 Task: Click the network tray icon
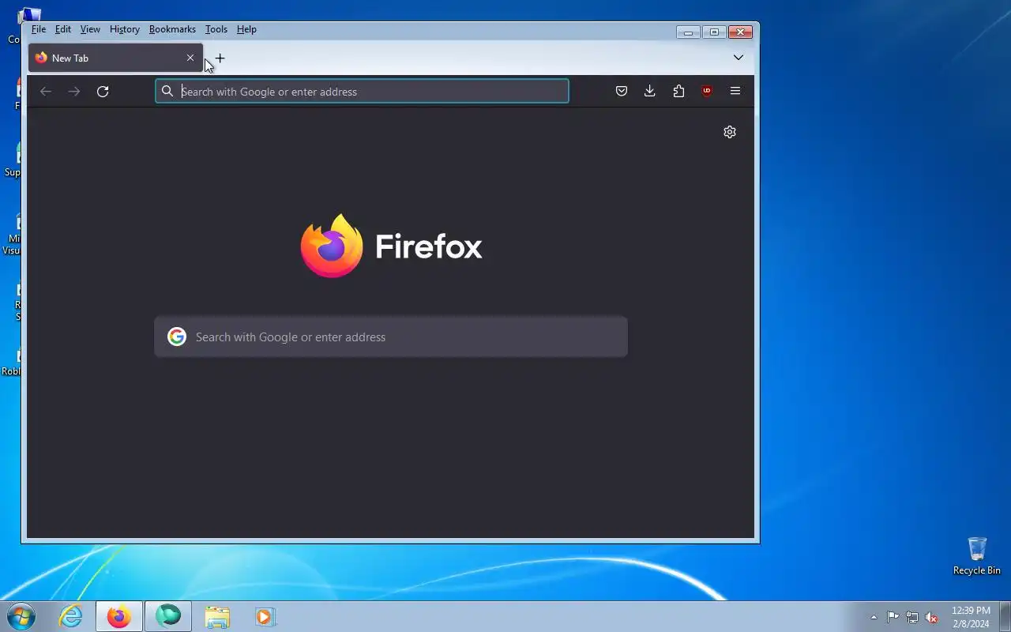tap(912, 617)
